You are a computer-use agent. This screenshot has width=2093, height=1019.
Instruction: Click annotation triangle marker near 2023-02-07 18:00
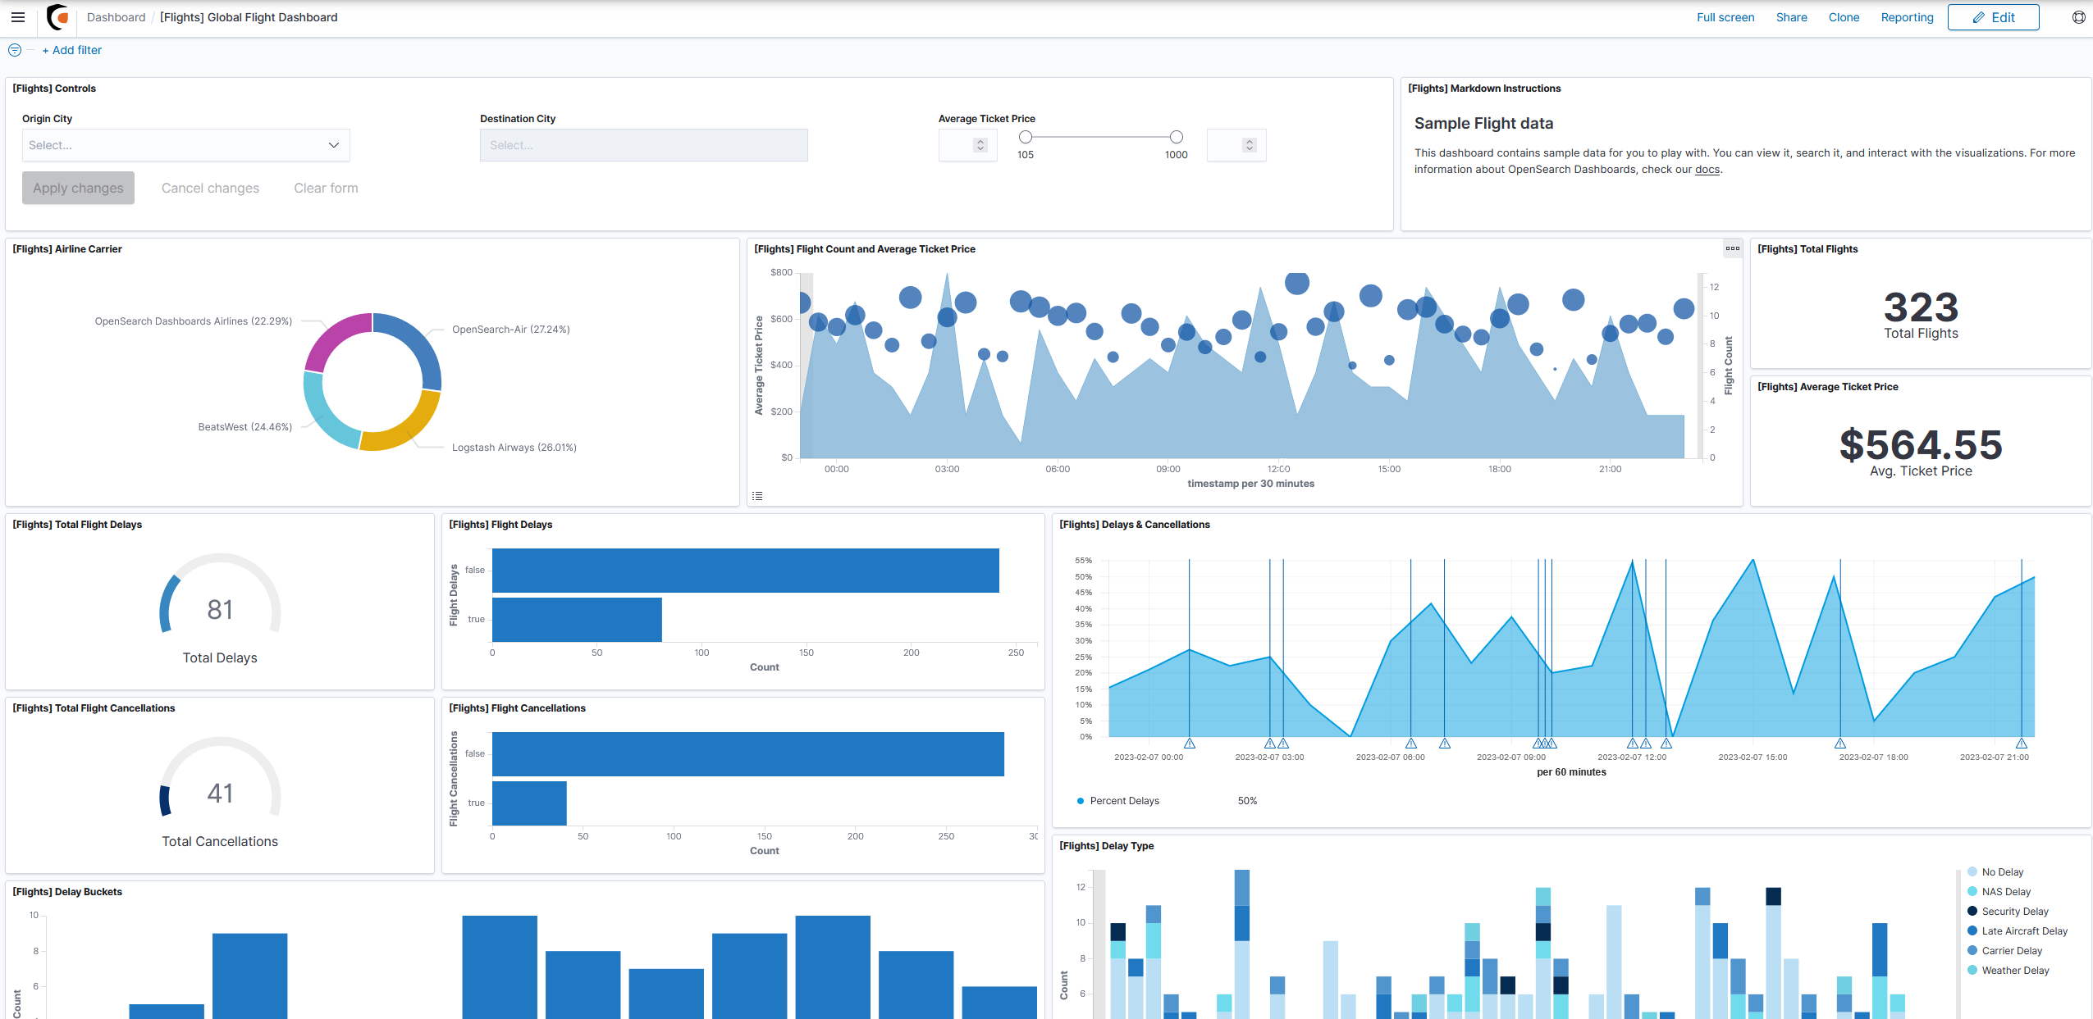click(1840, 744)
